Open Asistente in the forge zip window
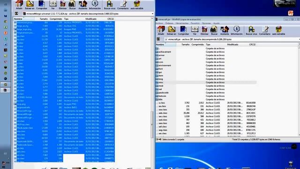Viewport: 300px width, 169px height. tap(83, 5)
